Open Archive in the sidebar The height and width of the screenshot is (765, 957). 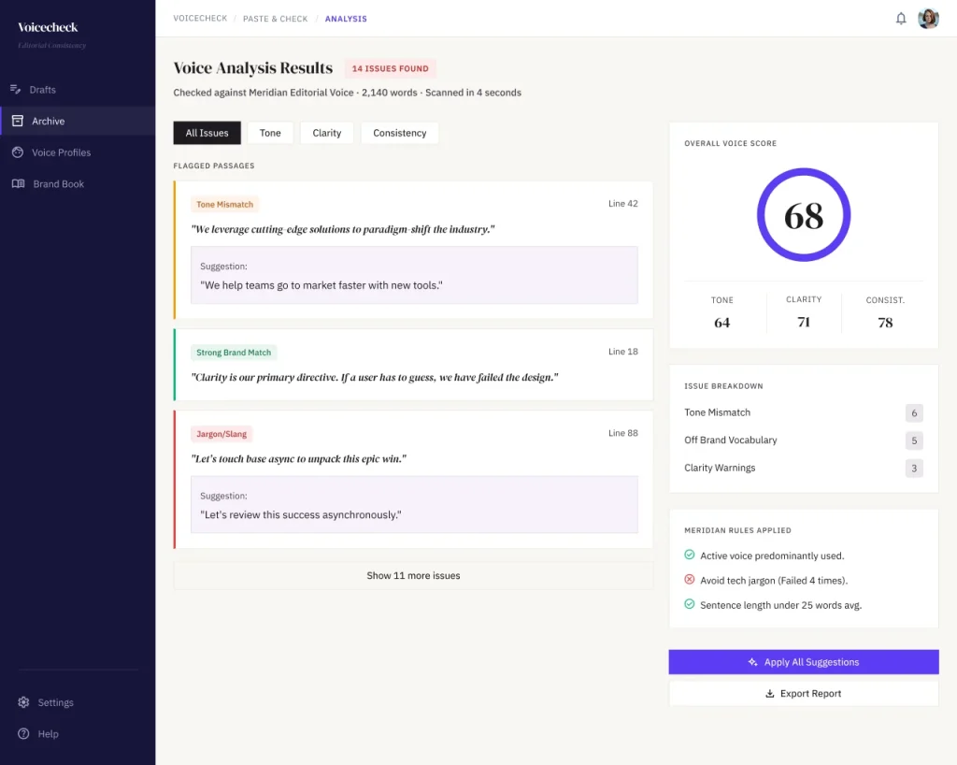pos(78,121)
